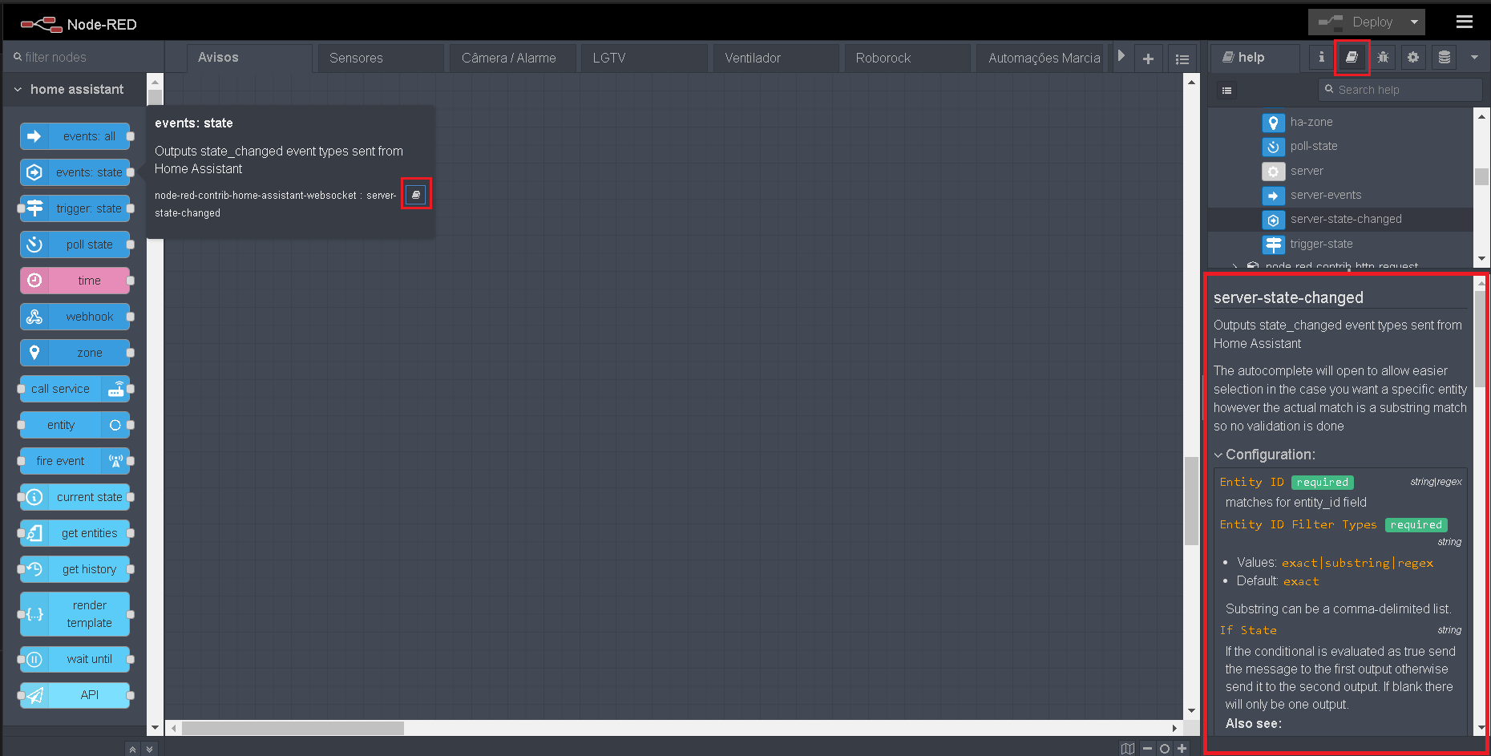Click the Deploy button
Screen dimensions: 1491x756
[1356, 22]
